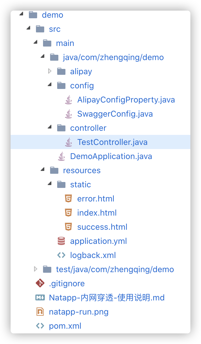
Task: Collapse the controller folder arrow
Action: click(50, 127)
